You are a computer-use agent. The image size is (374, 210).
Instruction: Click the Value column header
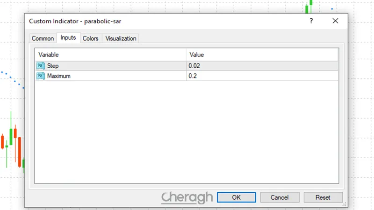tap(262, 55)
